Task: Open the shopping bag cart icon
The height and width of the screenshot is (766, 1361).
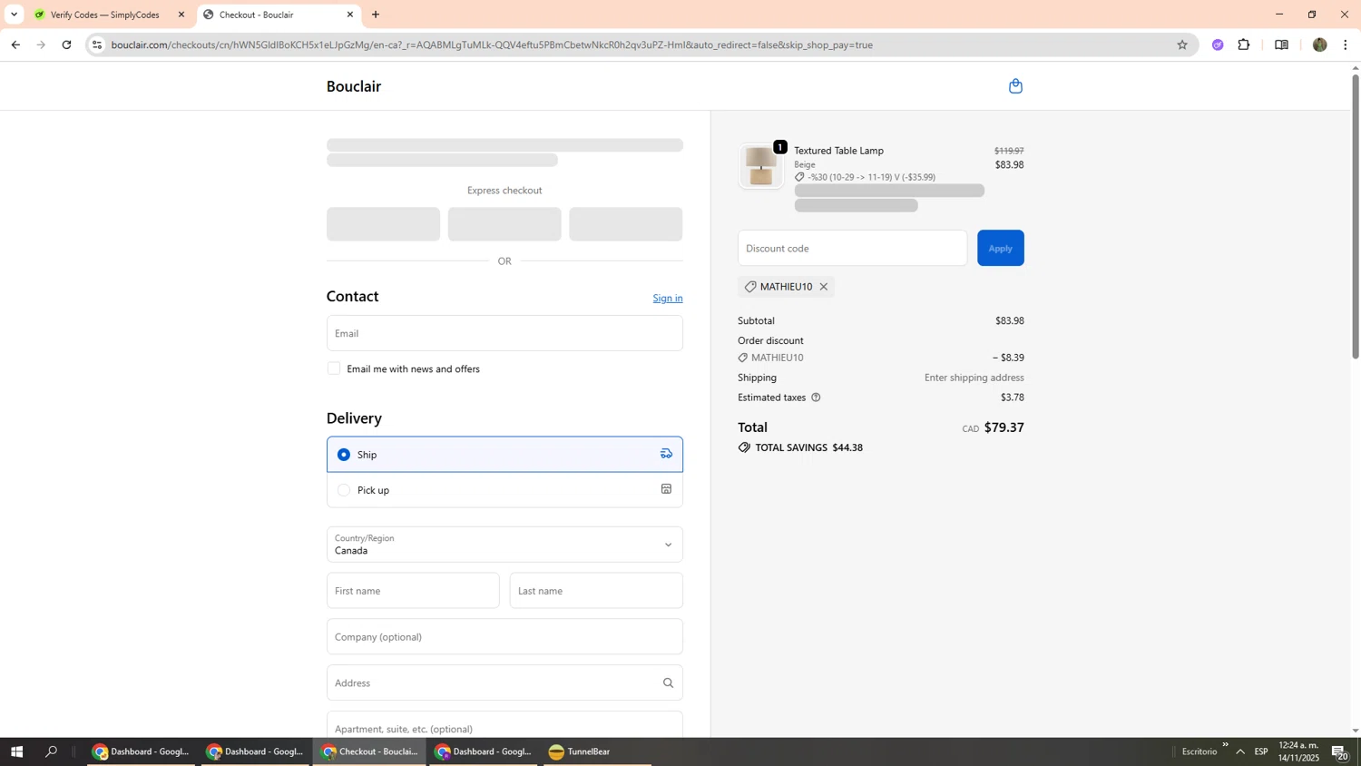Action: (x=1015, y=86)
